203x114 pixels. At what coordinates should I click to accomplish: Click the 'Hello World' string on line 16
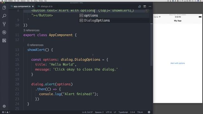62,65
